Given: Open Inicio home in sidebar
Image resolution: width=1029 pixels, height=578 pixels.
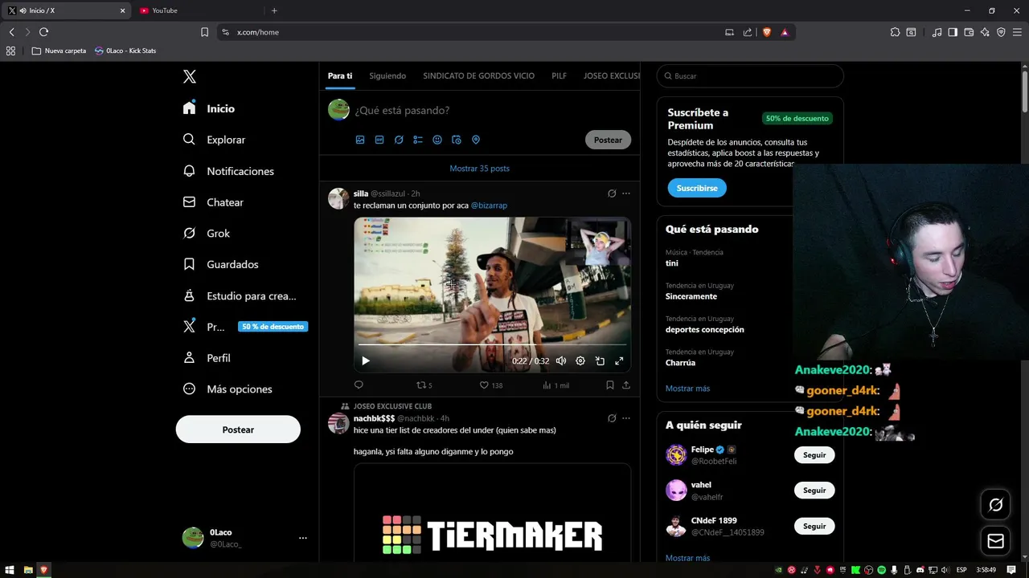Looking at the screenshot, I should [x=209, y=108].
